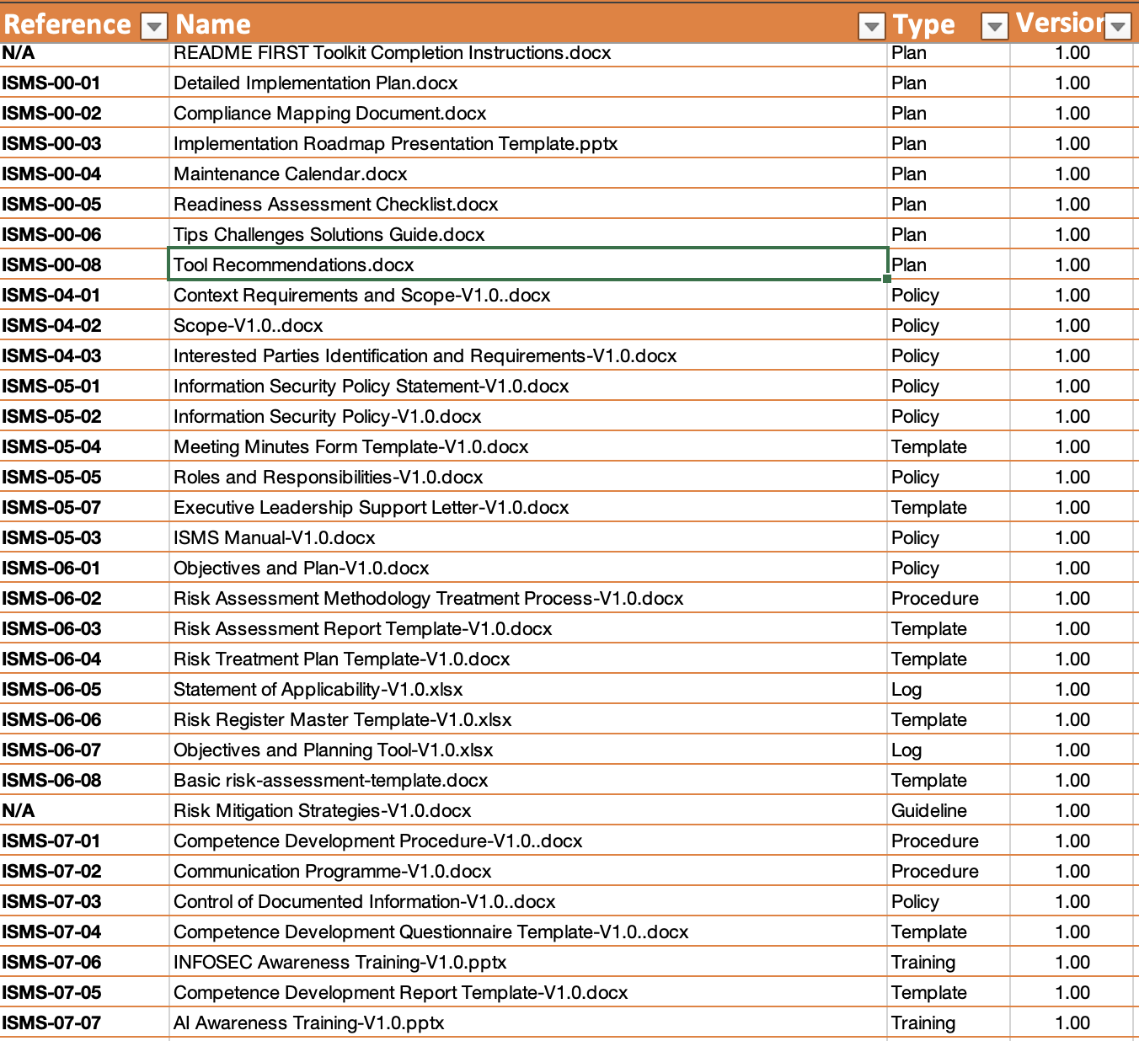Click the Policy type cell for ISMS-05-03

949,537
